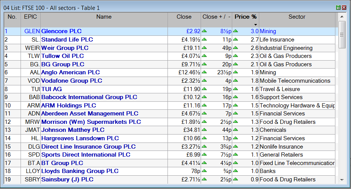The image size is (351, 189).
Task: Click the £12.46½ close price cell
Action: 184,72
